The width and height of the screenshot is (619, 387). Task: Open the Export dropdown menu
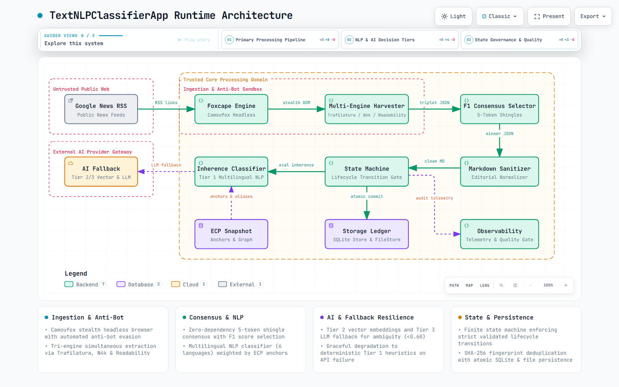click(593, 16)
